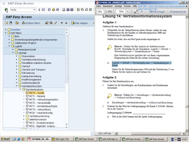Collapse the Vertrieb node arrow
The image size is (189, 142).
point(13,53)
